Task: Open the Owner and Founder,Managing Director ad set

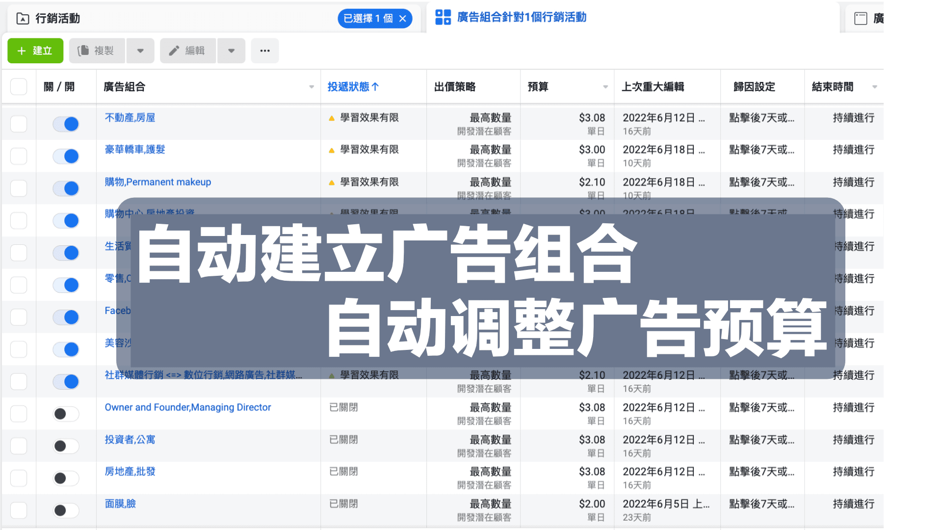Action: pos(187,407)
